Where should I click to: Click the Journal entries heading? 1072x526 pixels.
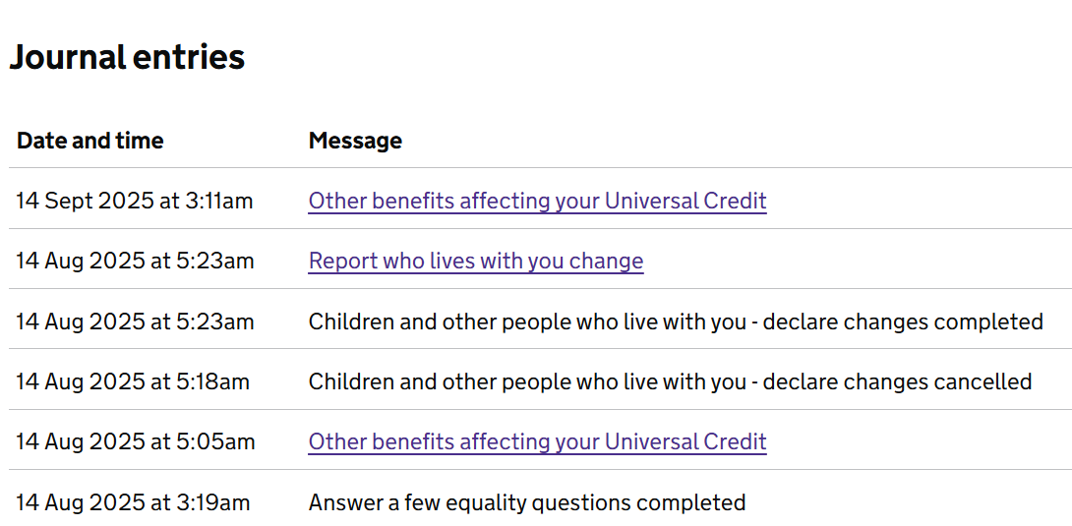point(127,57)
